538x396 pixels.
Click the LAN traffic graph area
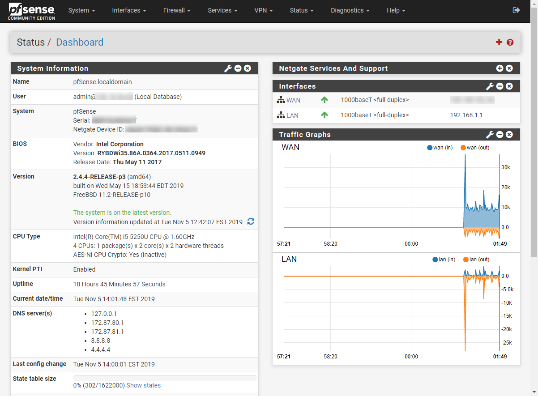point(392,309)
